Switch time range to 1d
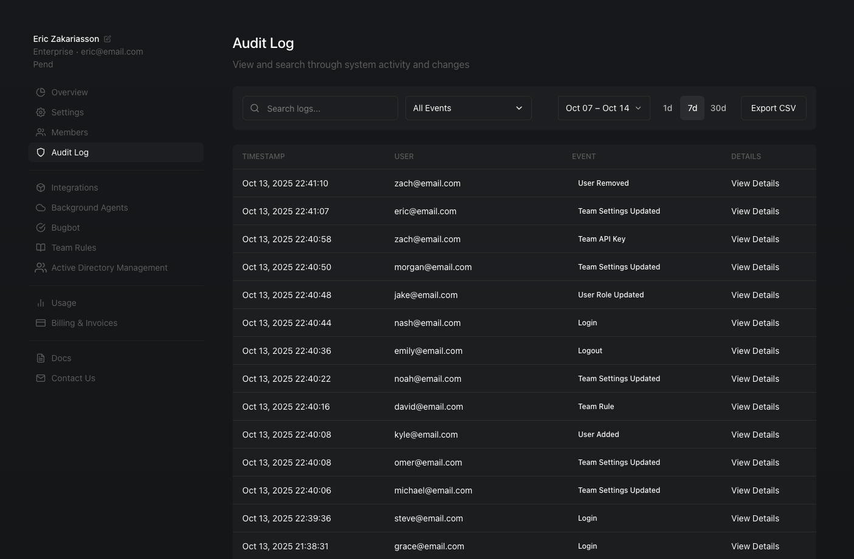The image size is (854, 559). point(667,108)
